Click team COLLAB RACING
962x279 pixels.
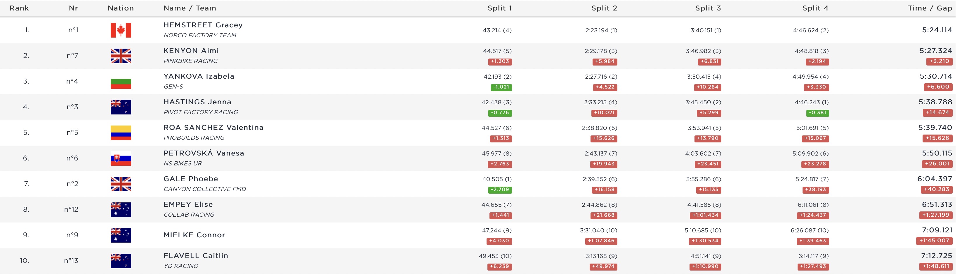[x=189, y=215]
